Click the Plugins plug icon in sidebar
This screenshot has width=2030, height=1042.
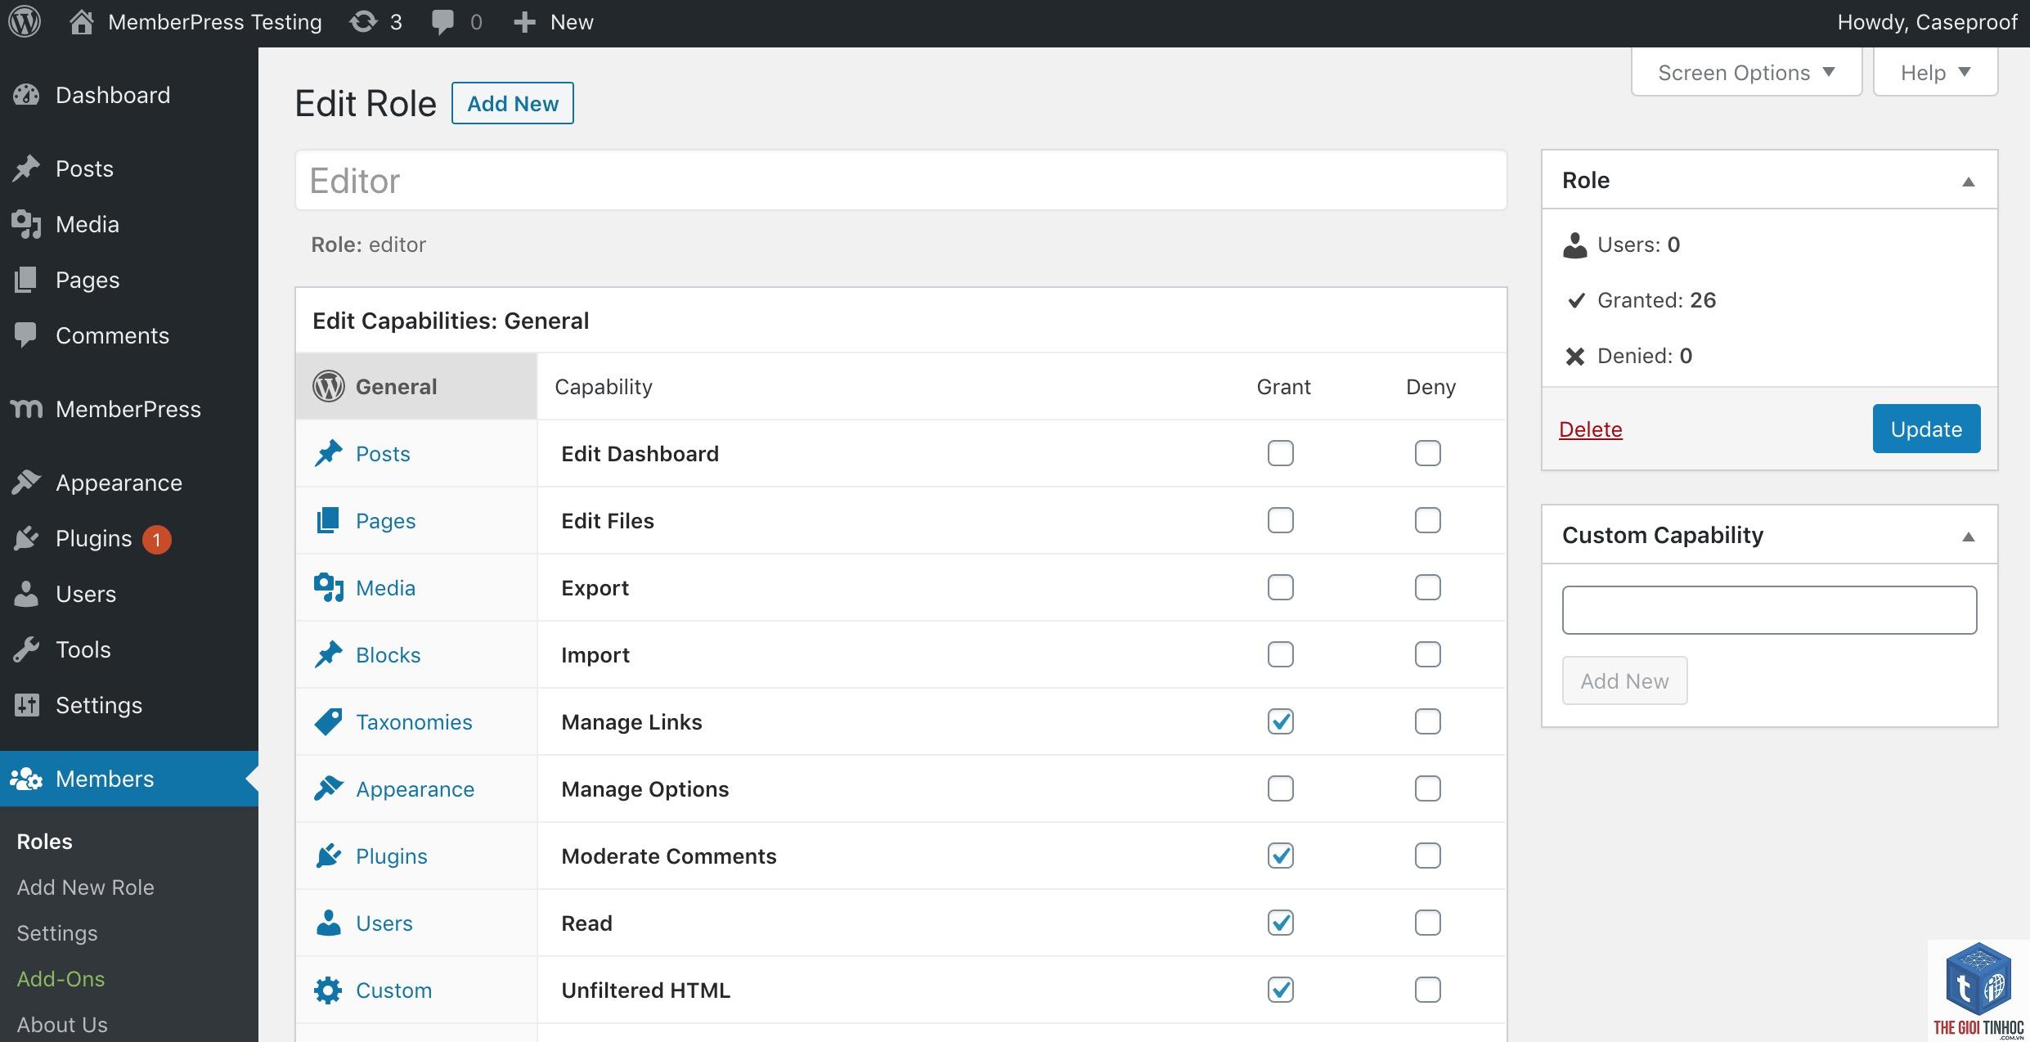(26, 538)
